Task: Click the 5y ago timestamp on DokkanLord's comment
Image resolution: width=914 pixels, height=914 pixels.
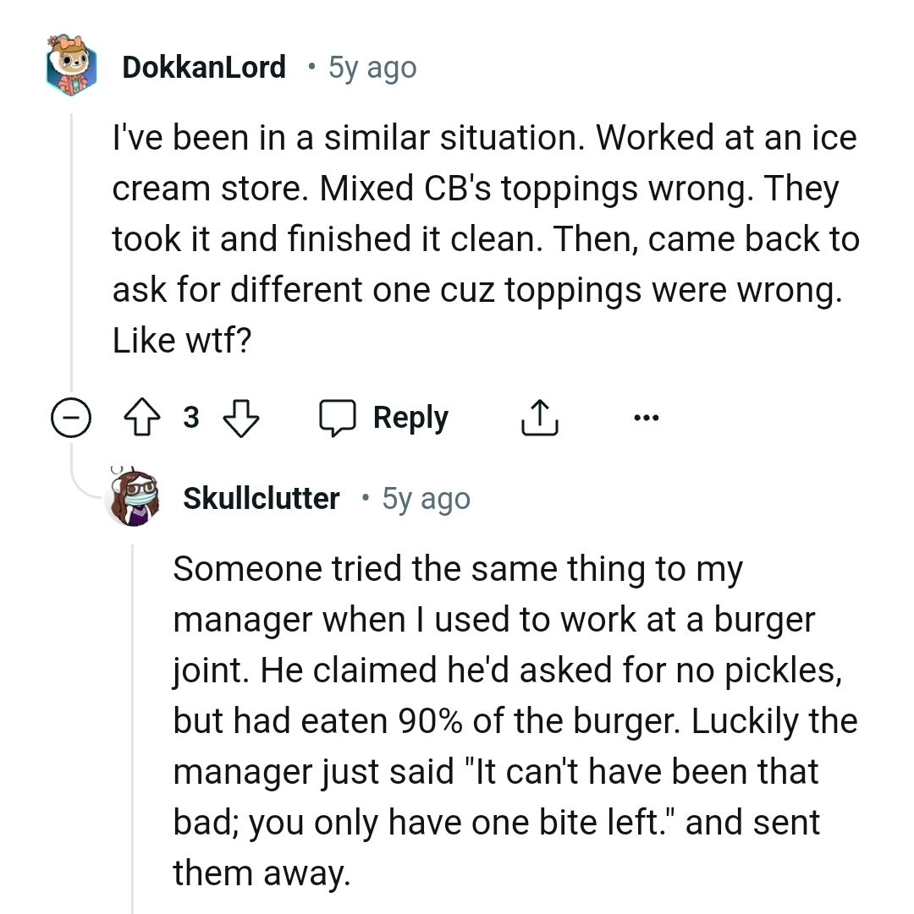Action: click(372, 66)
